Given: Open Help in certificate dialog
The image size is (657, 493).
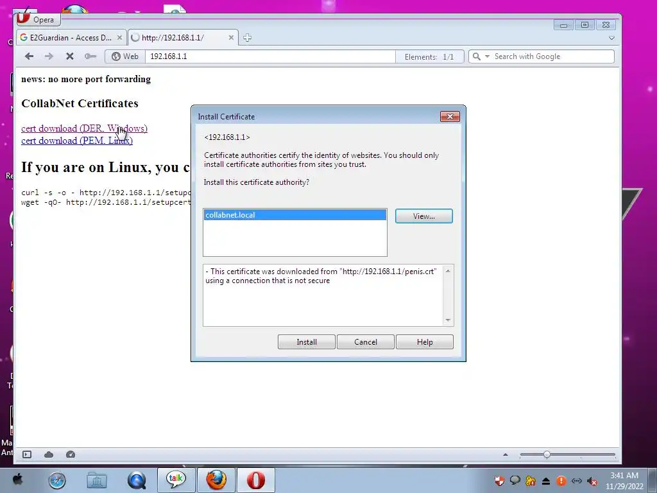Looking at the screenshot, I should [425, 342].
